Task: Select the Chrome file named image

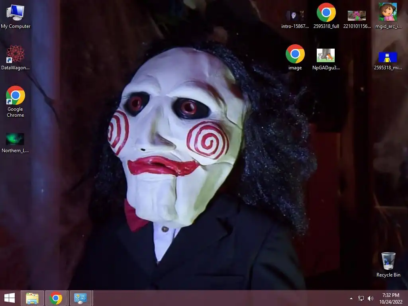Action: (295, 57)
